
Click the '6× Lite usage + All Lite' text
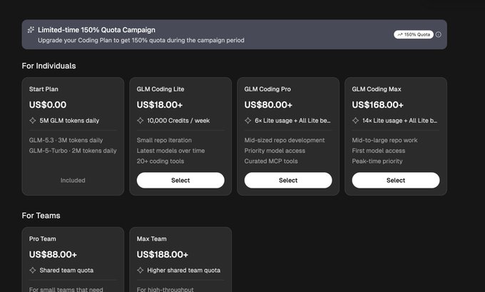pos(292,121)
